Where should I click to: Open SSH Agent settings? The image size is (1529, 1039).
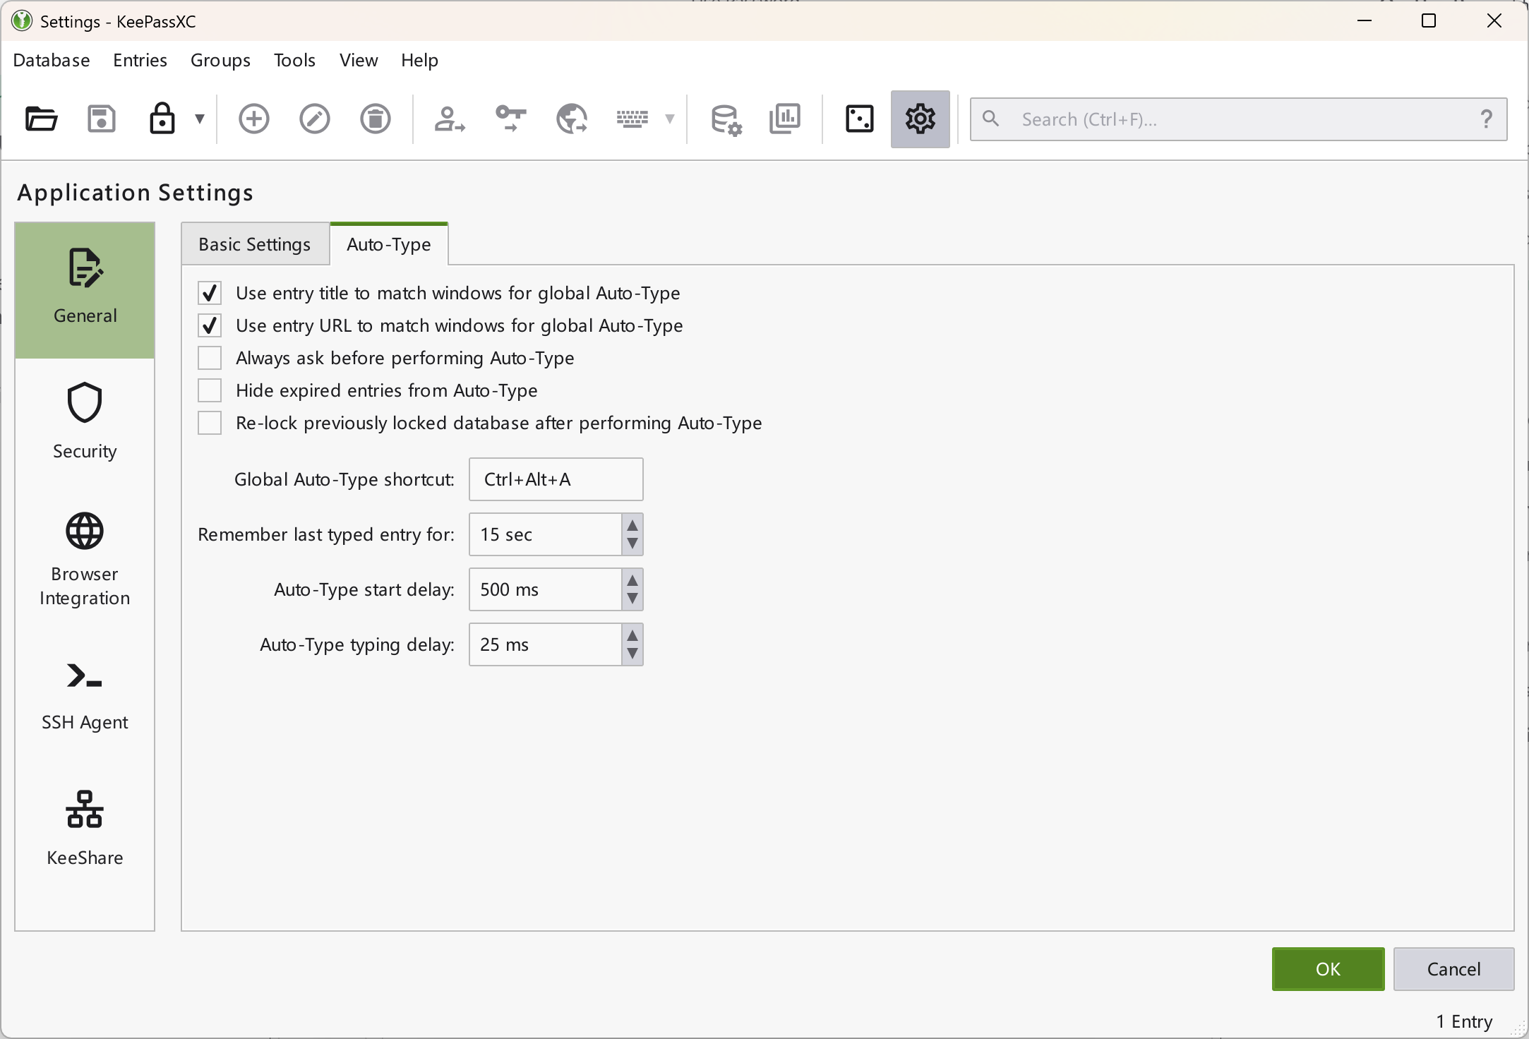(x=85, y=696)
